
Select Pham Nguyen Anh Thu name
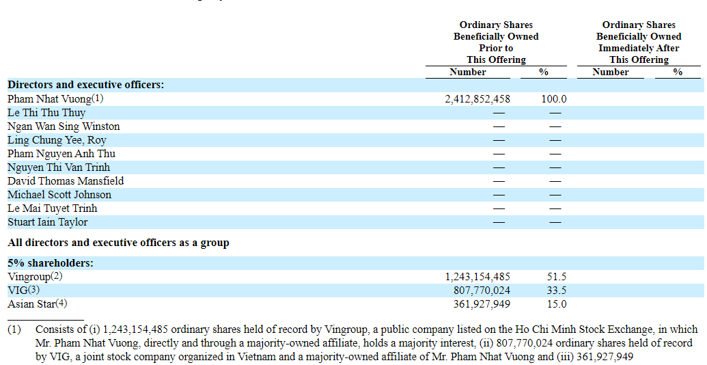[61, 154]
